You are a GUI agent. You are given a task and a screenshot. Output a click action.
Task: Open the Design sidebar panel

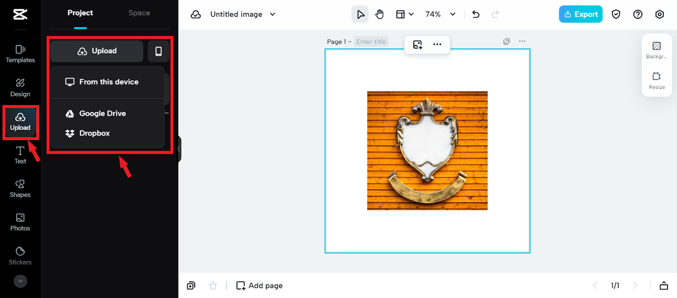[x=20, y=88]
